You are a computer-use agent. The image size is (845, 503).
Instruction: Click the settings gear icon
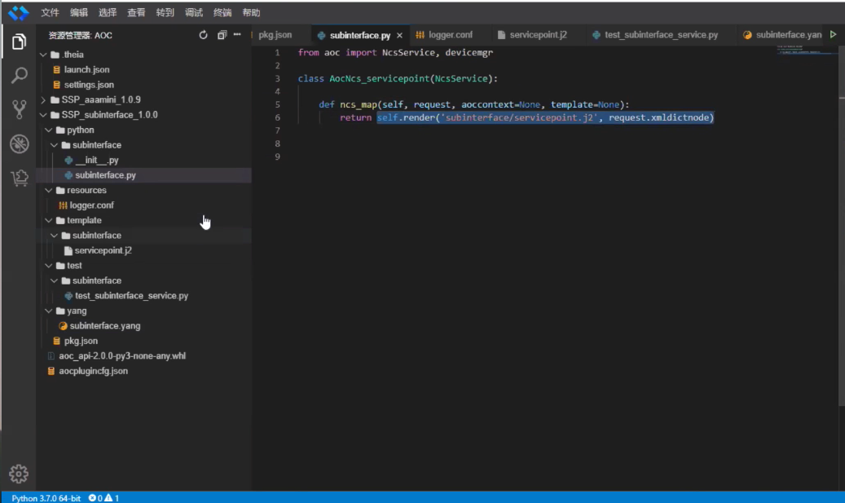(18, 474)
